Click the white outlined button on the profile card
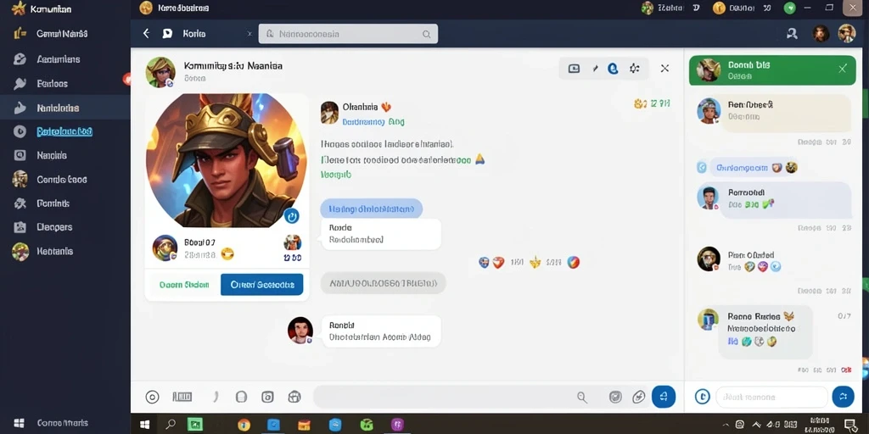The height and width of the screenshot is (434, 869). click(184, 285)
